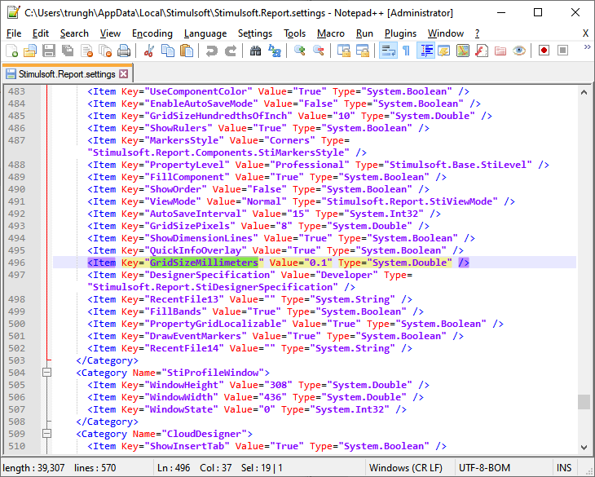Open the Edit menu
Viewport: 595px width, 477px height.
[41, 33]
